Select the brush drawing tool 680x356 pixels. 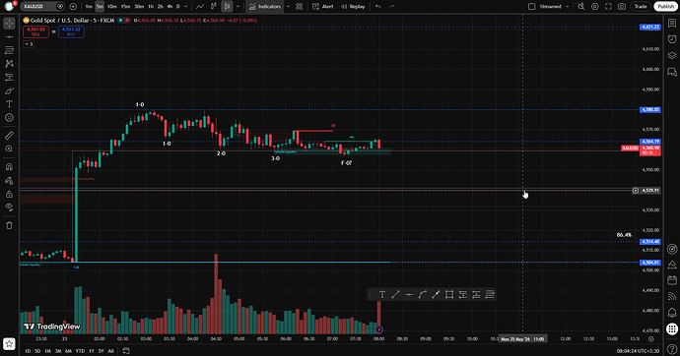click(9, 90)
